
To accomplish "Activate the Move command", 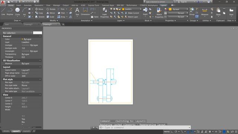I will click(x=39, y=9).
